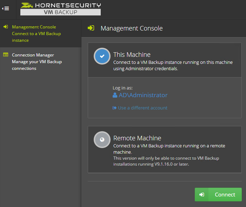Click the Management Console header arrow icon
The height and width of the screenshot is (207, 246).
(91, 28)
